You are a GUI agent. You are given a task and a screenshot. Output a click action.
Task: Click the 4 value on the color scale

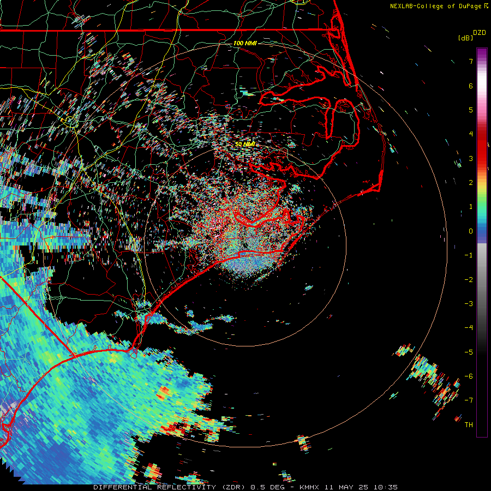point(471,134)
